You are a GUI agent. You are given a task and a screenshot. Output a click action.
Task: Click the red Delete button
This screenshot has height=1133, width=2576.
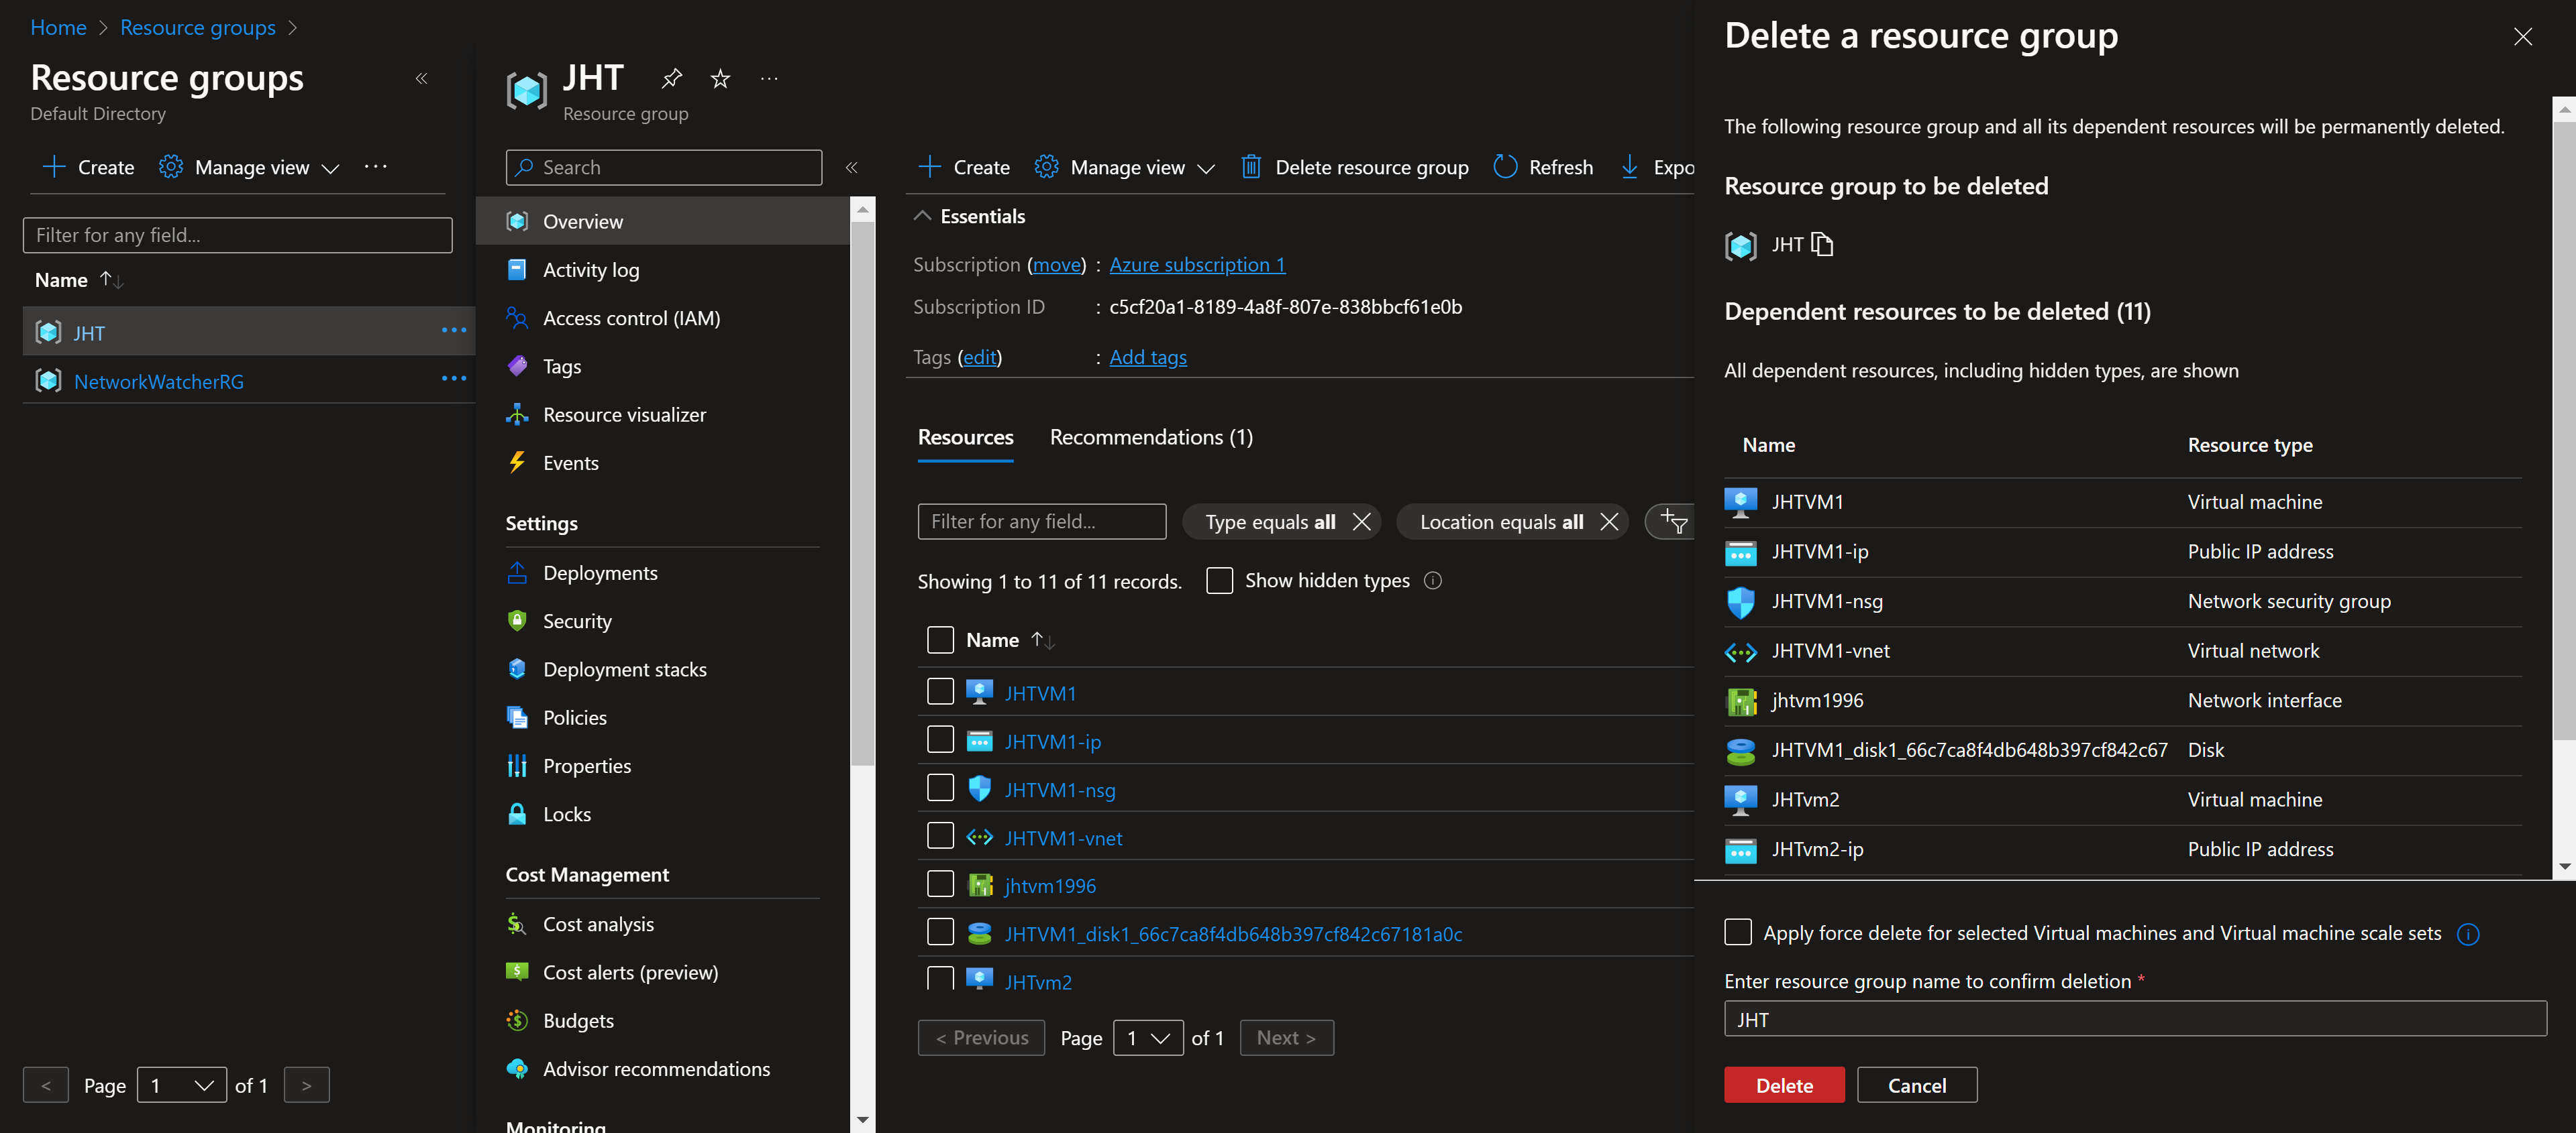(1784, 1085)
